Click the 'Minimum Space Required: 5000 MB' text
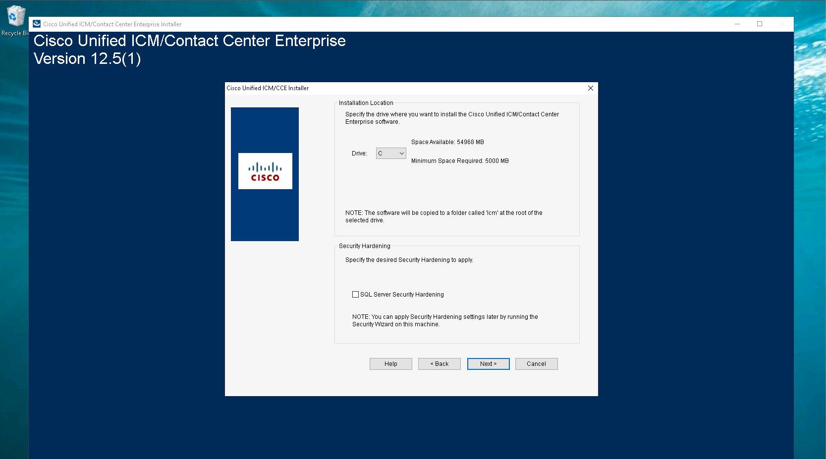 coord(460,161)
